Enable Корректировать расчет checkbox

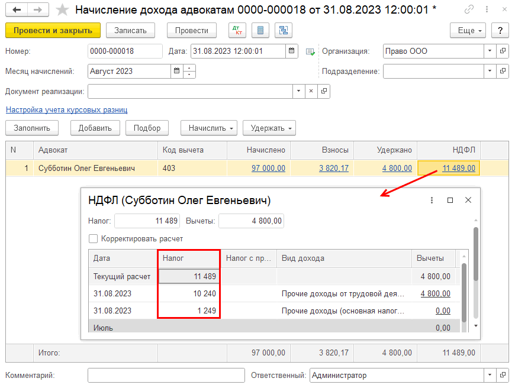[x=93, y=239]
